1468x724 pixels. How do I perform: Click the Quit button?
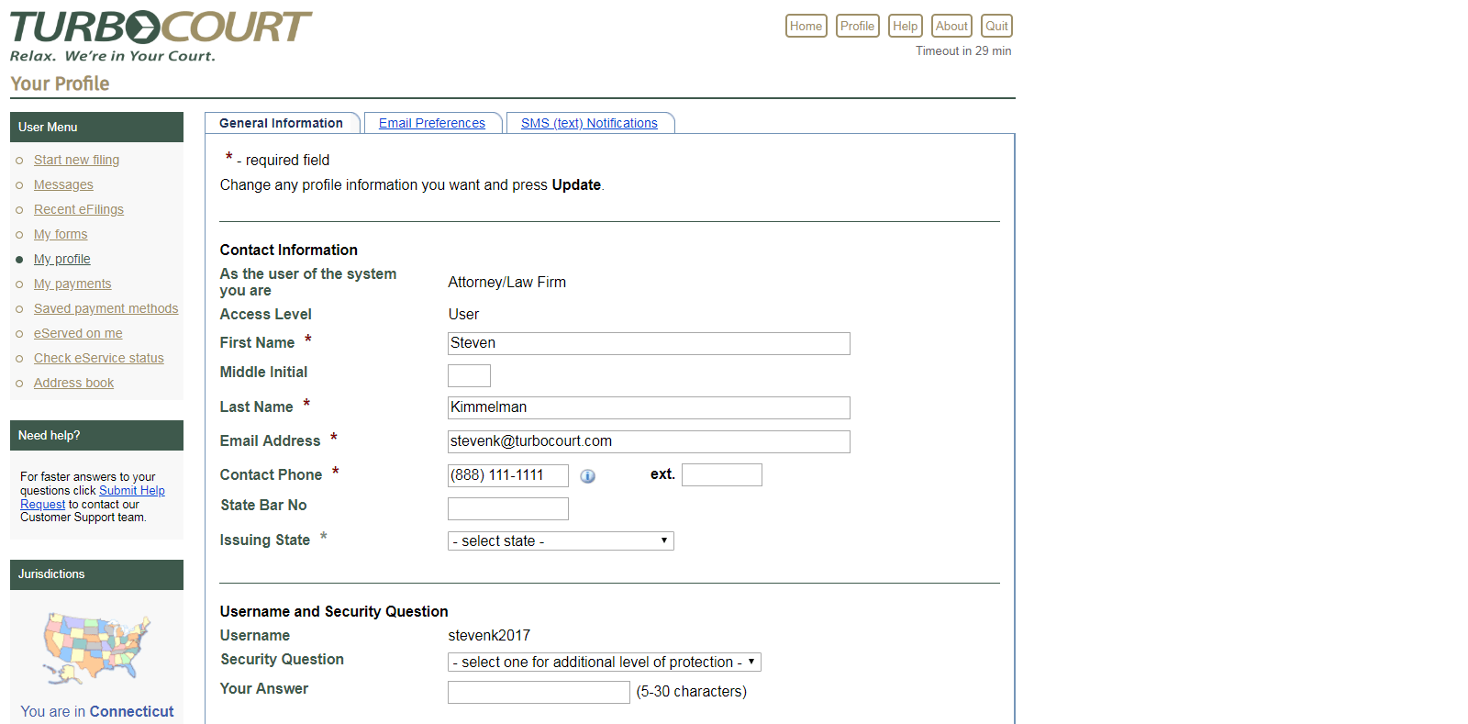click(996, 26)
